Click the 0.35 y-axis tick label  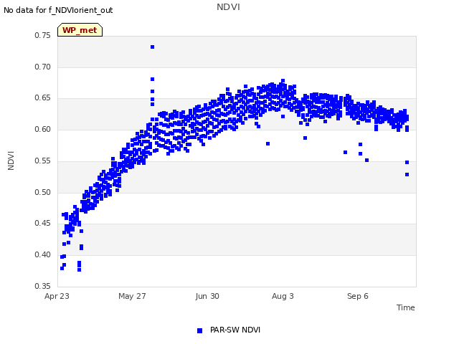42,286
